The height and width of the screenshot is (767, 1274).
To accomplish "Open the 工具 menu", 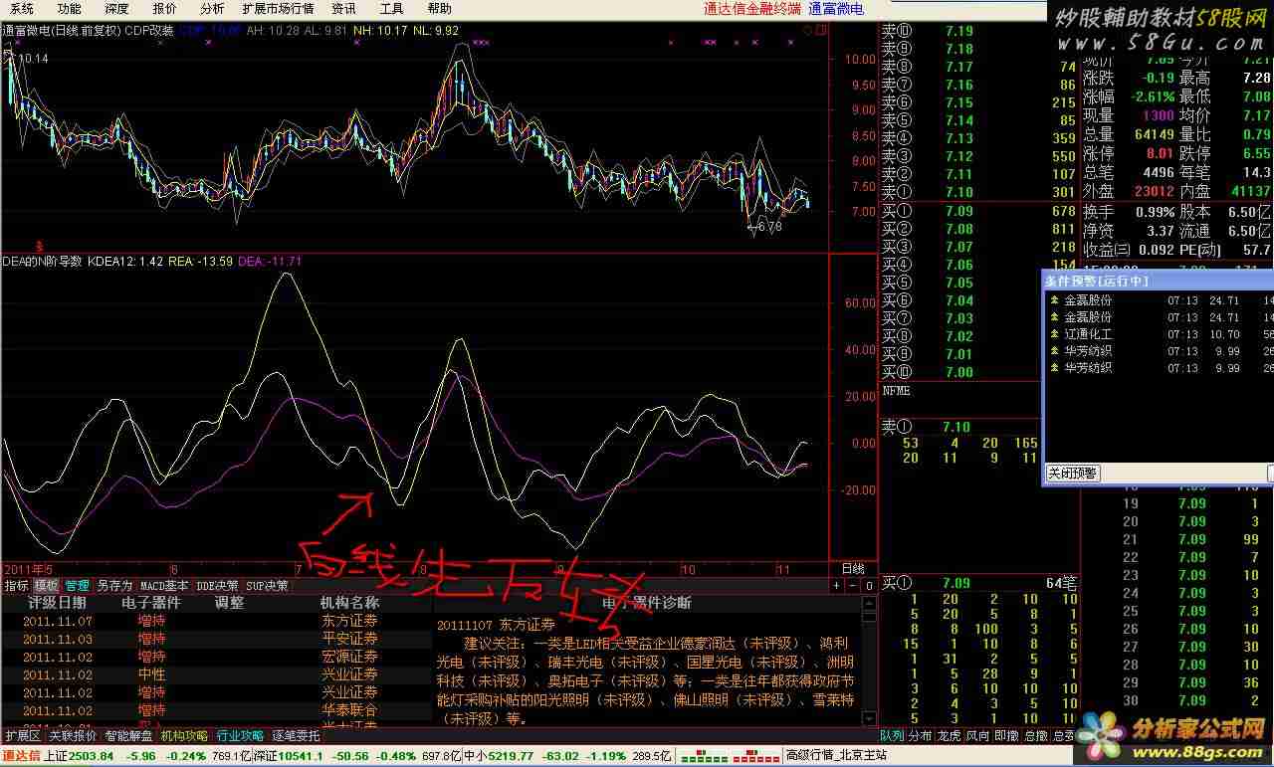I will pos(392,8).
